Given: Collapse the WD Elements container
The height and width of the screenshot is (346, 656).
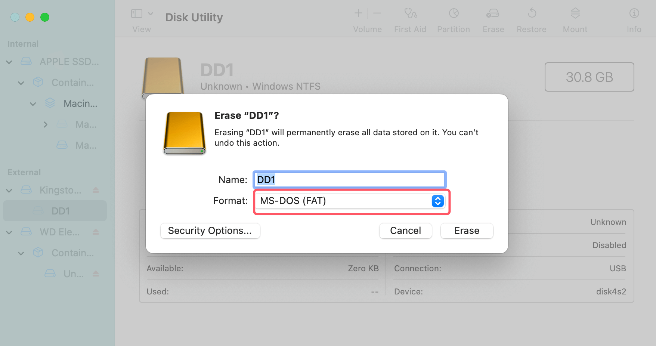Looking at the screenshot, I should coord(21,253).
